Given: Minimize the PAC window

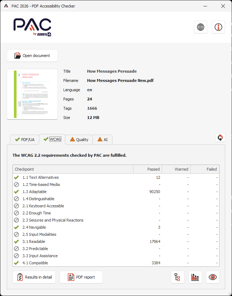Looking at the screenshot, I should pos(205,6).
